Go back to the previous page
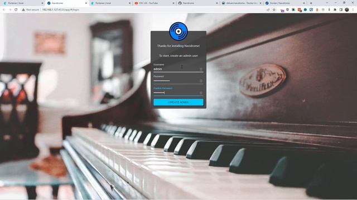Viewport: 357px width, 200px height. (x=4, y=10)
